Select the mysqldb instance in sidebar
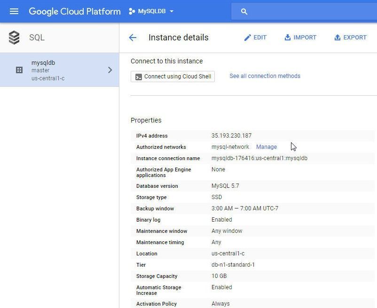377x308 pixels. 59,70
